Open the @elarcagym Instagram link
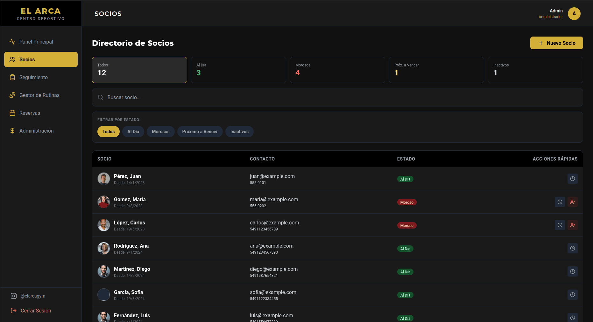 click(x=33, y=296)
